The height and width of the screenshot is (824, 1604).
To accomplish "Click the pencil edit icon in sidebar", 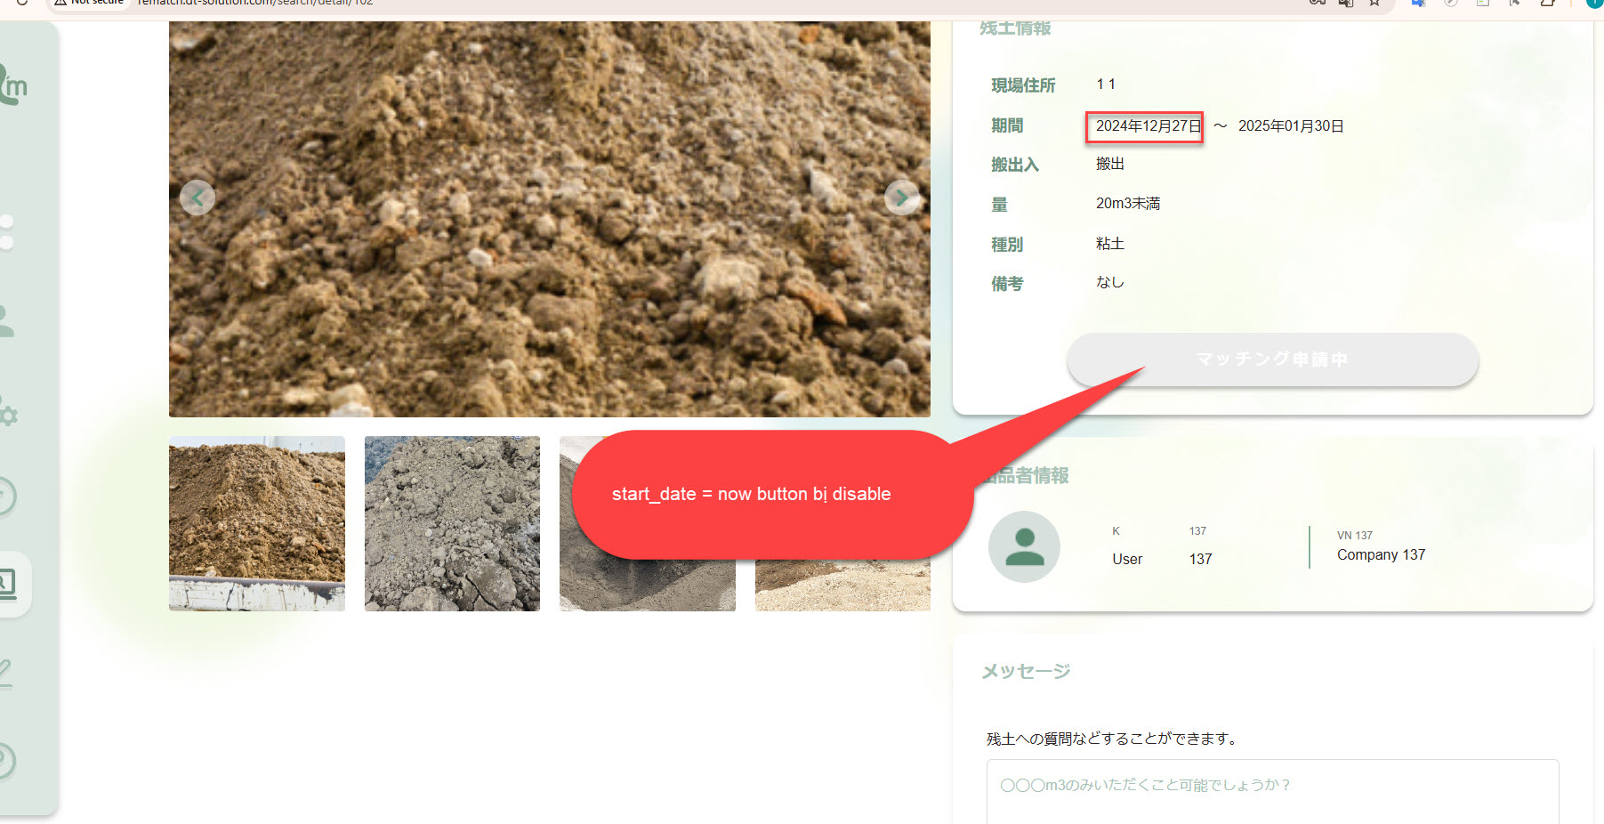I will [5, 672].
